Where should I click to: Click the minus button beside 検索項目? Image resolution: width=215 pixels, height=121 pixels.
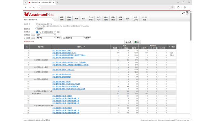(34, 35)
